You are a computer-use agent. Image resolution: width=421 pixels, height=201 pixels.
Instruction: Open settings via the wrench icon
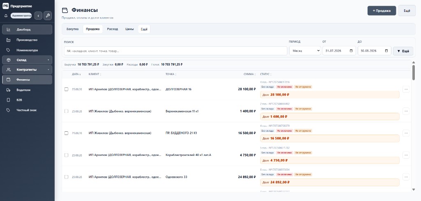pos(48,16)
